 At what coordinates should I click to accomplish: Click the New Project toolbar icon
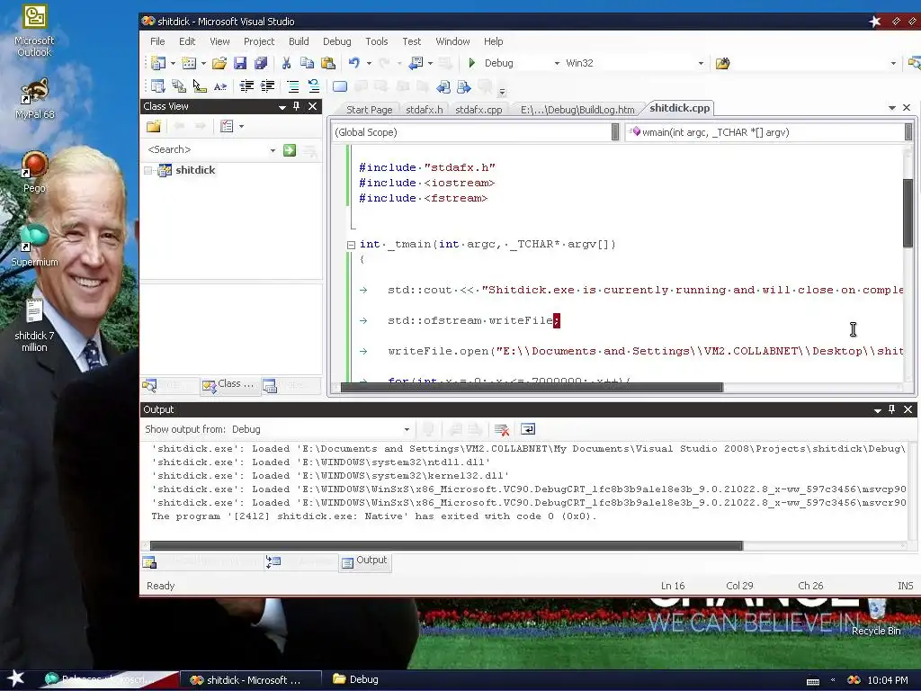[x=158, y=63]
